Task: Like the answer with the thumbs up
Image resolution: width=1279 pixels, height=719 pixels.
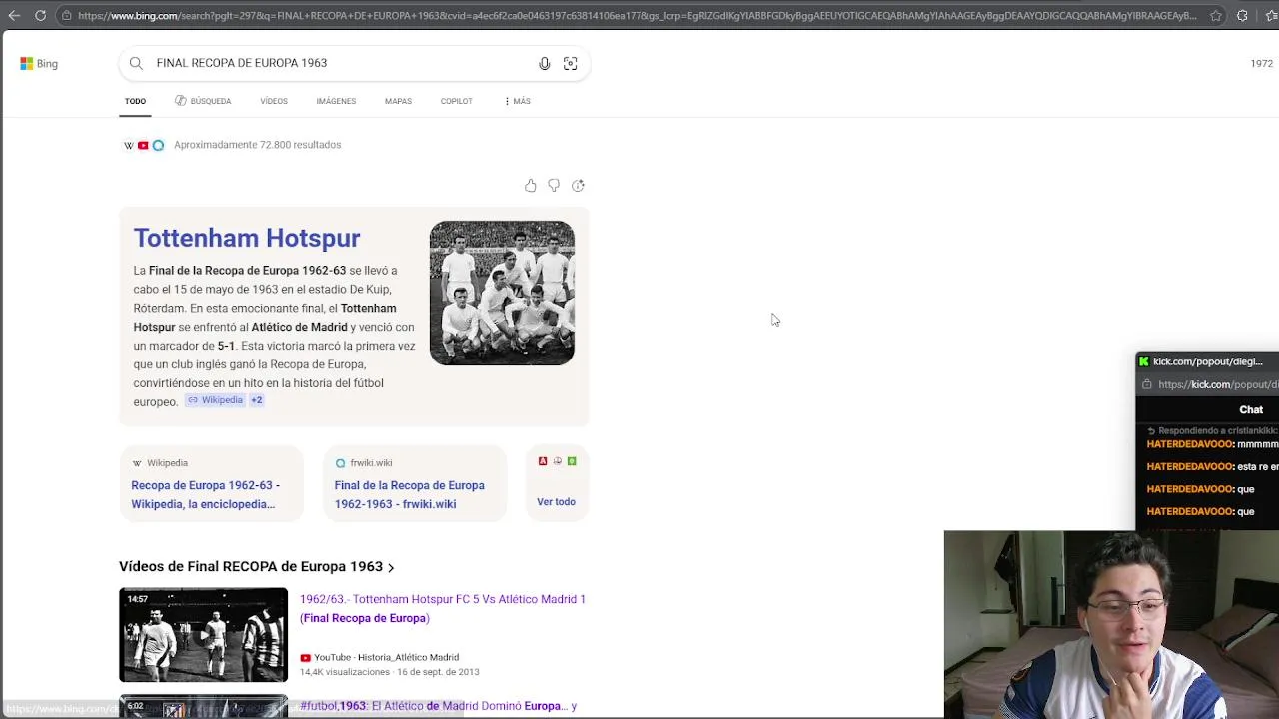Action: [530, 185]
